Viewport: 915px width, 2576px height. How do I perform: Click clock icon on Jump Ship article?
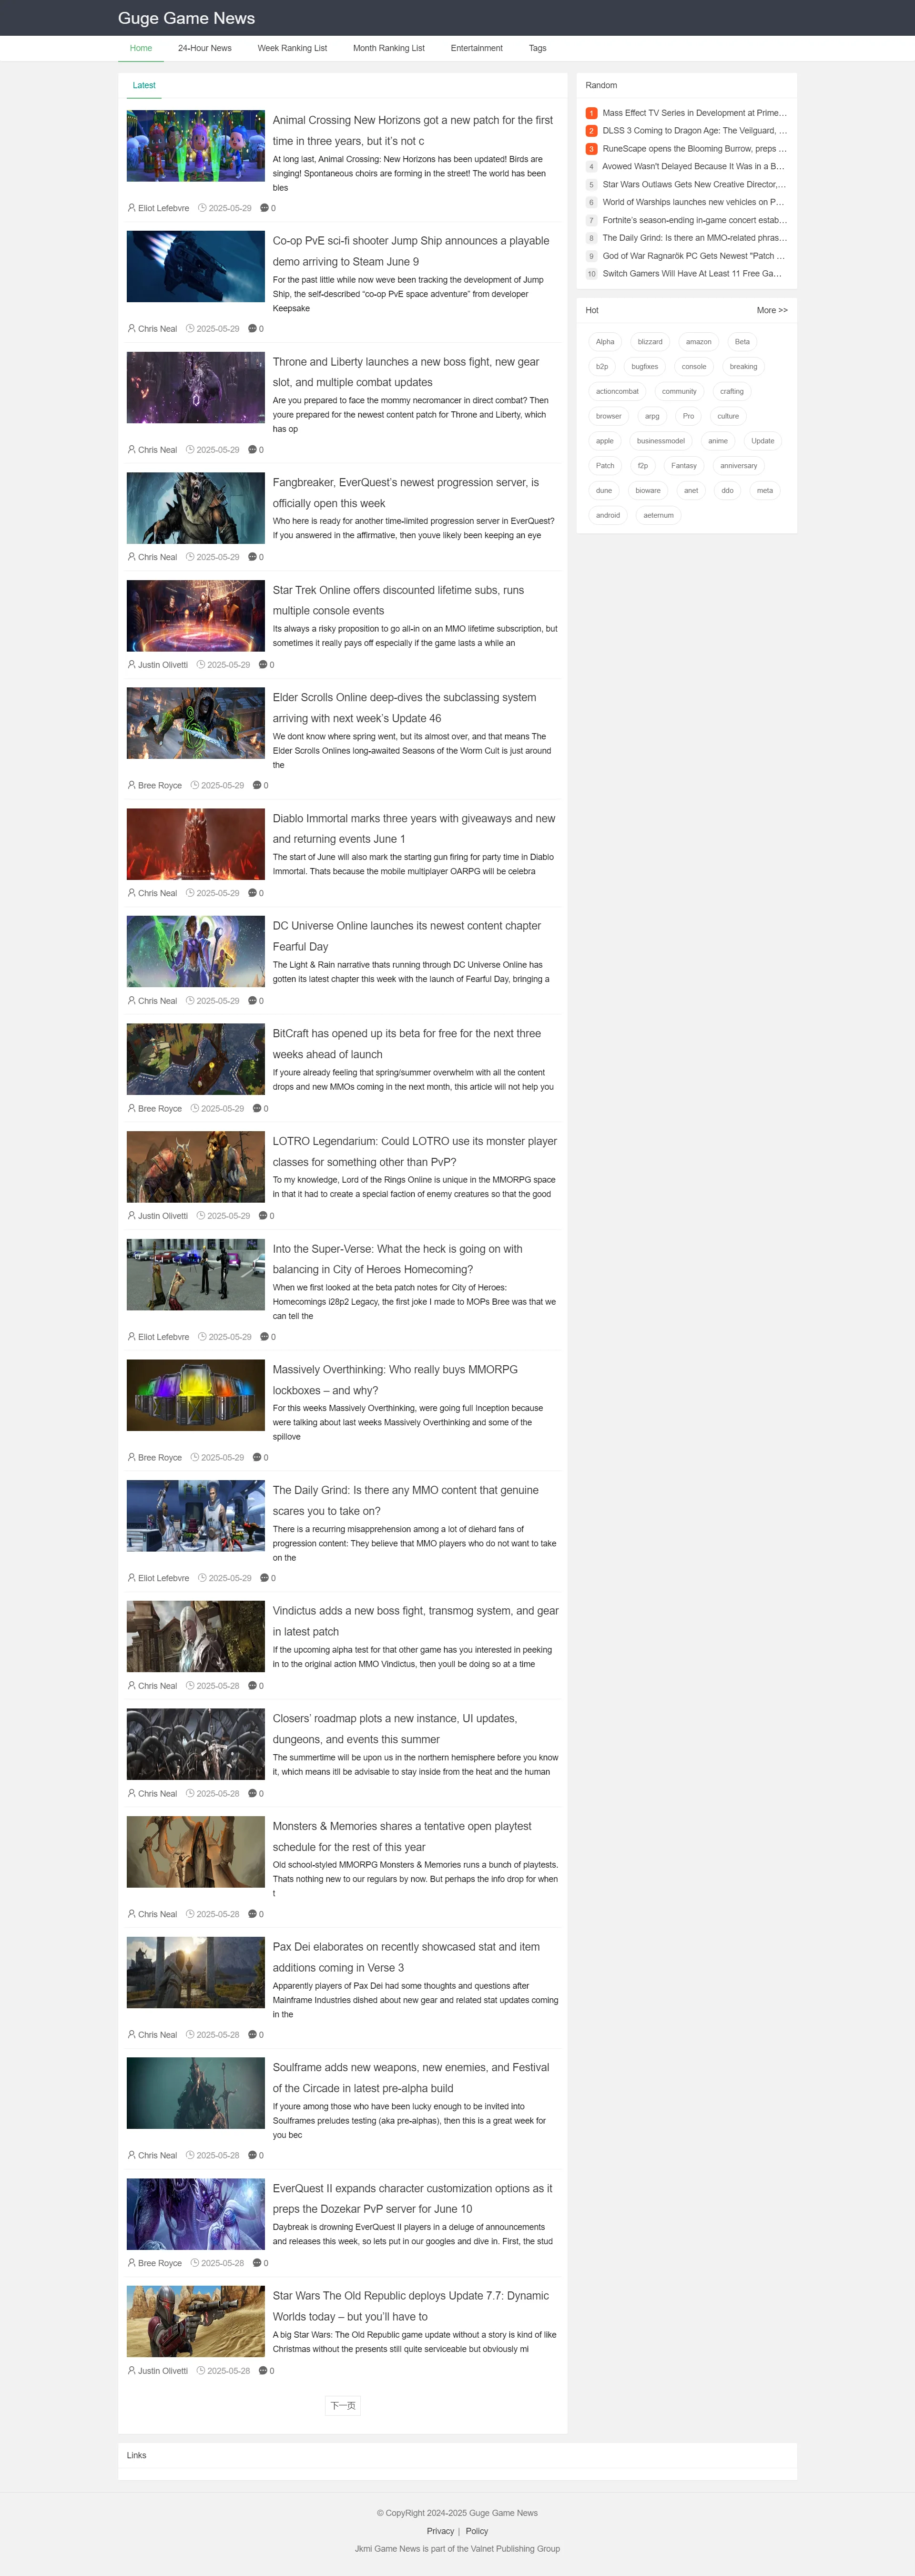[190, 329]
